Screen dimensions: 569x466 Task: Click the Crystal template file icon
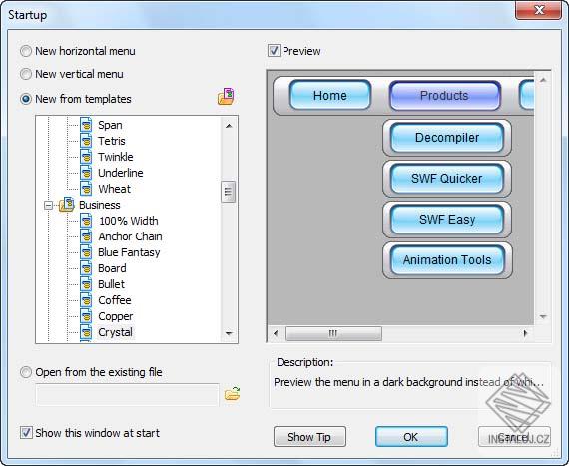(86, 332)
